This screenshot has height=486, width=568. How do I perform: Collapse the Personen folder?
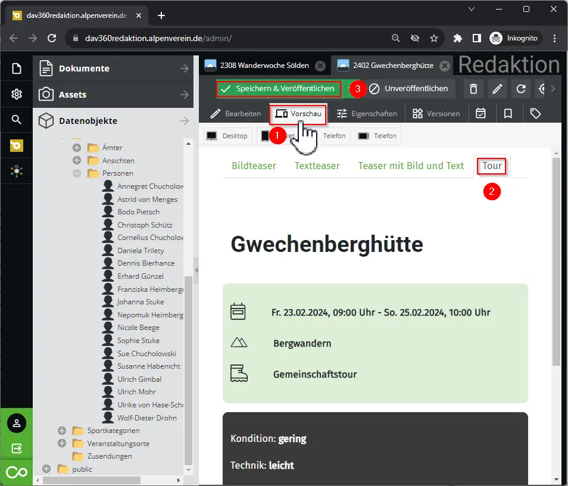(77, 173)
